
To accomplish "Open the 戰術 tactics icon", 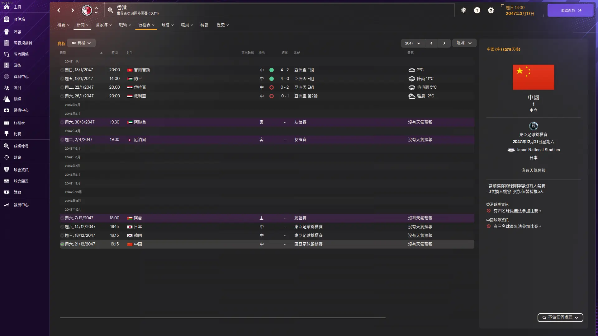I will click(7, 65).
